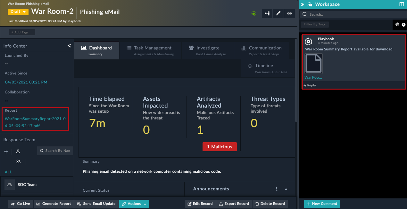Open the hierarchy tree view icon
The image size is (407, 209).
267,13
